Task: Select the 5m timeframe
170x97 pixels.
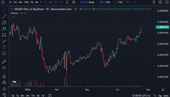Action: (20, 2)
